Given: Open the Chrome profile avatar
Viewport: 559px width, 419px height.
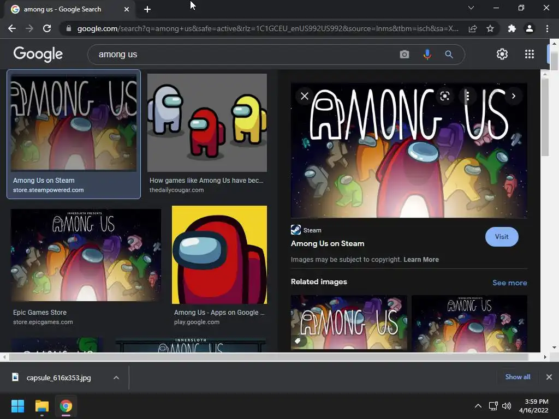Looking at the screenshot, I should (x=530, y=28).
